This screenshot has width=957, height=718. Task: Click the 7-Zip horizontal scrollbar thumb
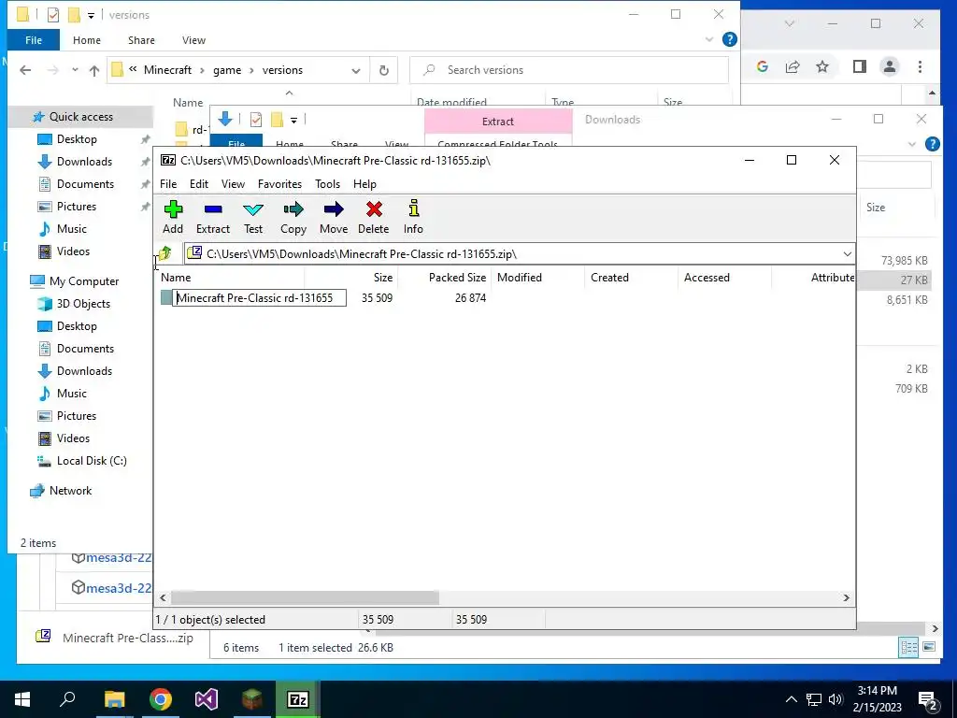[x=305, y=597]
